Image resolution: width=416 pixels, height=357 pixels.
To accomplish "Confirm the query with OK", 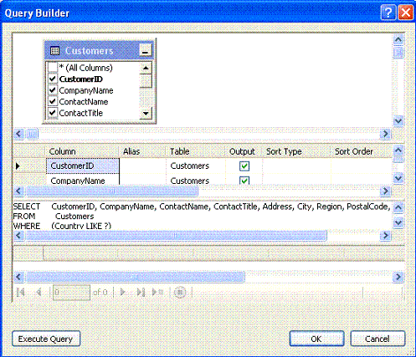I will (x=316, y=339).
